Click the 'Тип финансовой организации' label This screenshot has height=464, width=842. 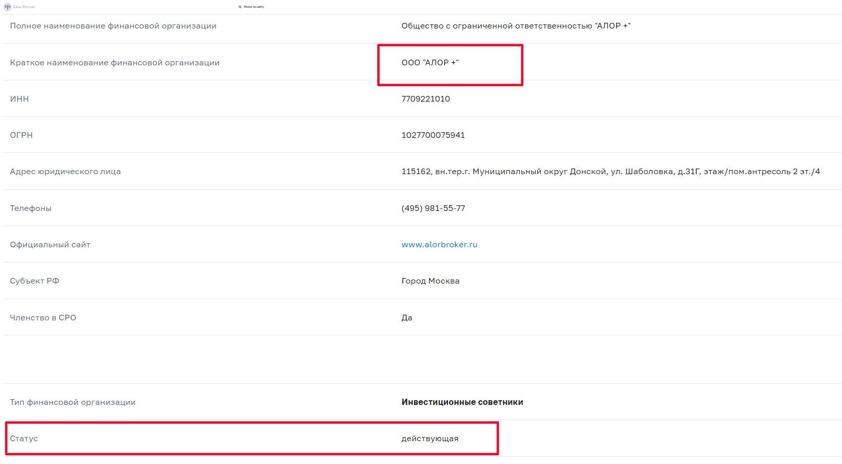(73, 402)
